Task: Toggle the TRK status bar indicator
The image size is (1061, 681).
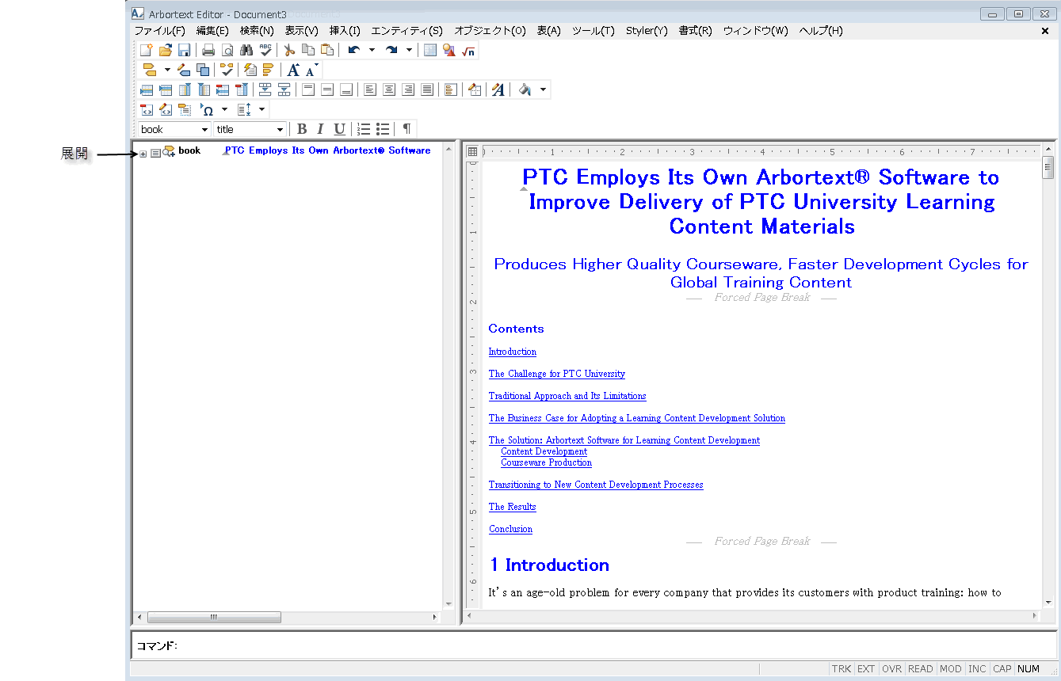Action: 842,669
